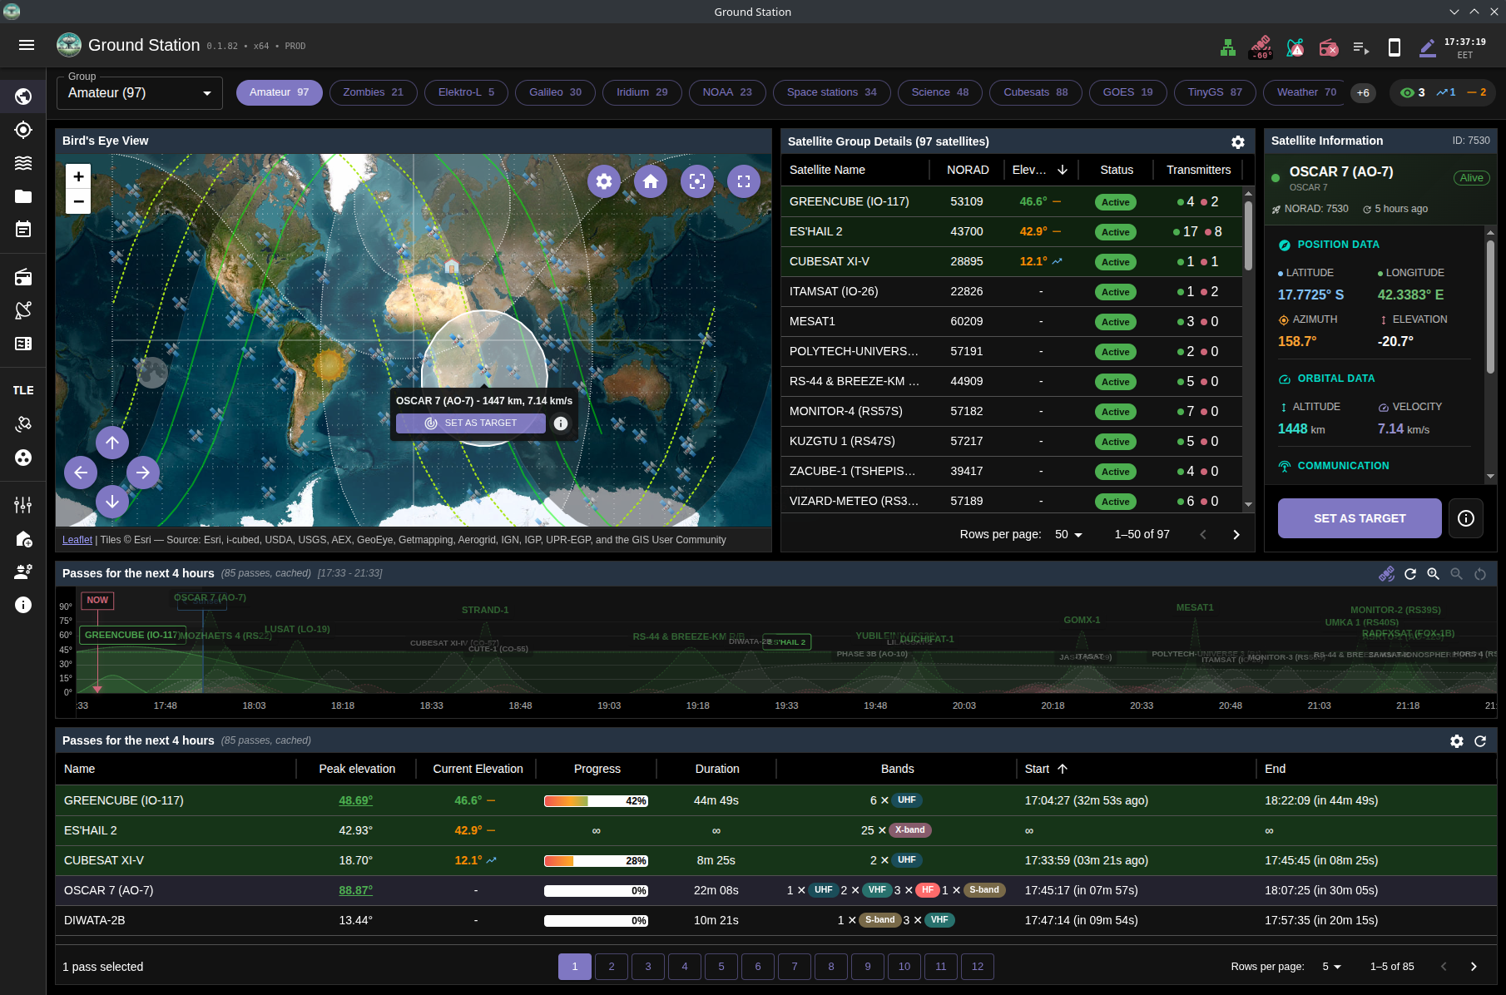Click the rotator -60° warning icon in the header

1260,47
